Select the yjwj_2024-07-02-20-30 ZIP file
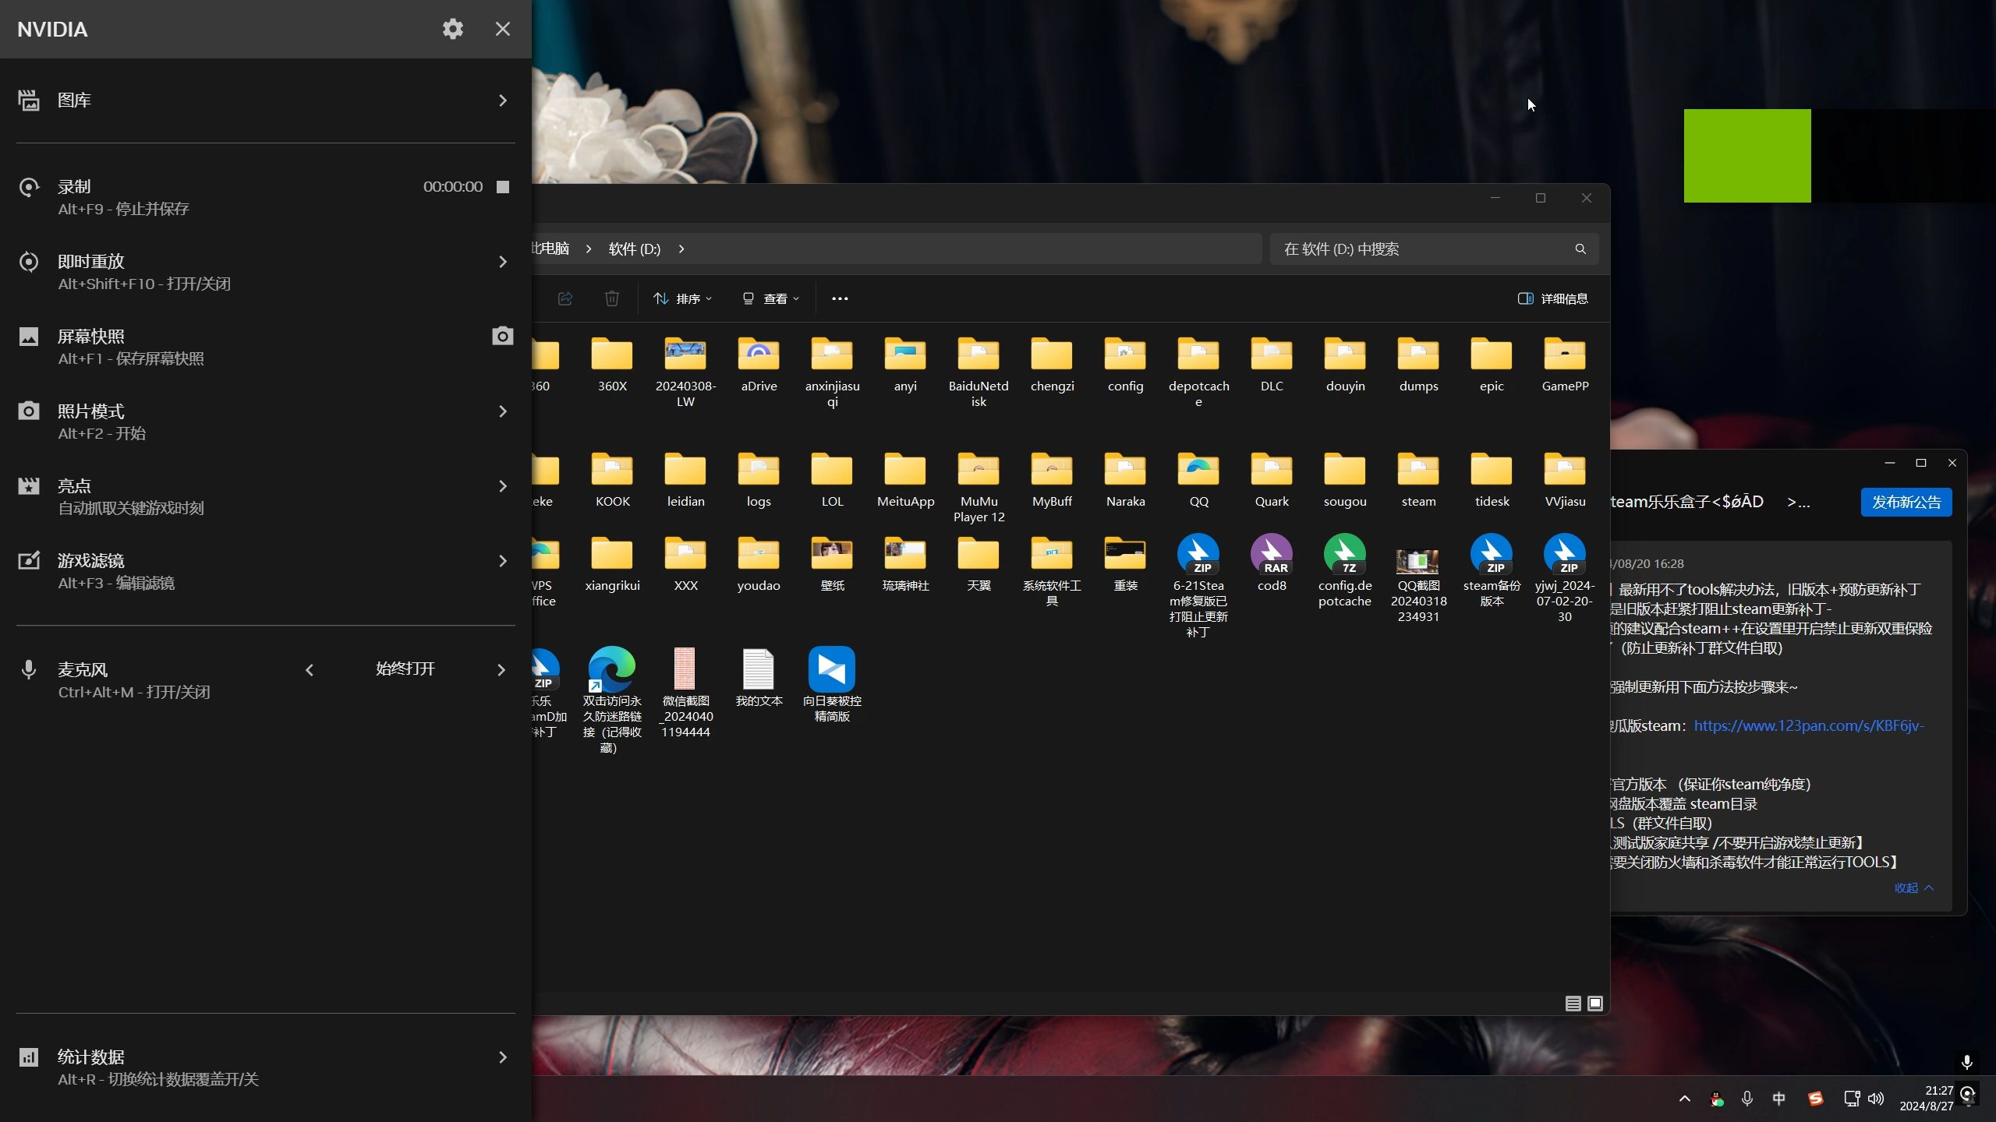Viewport: 1996px width, 1122px height. (1565, 580)
